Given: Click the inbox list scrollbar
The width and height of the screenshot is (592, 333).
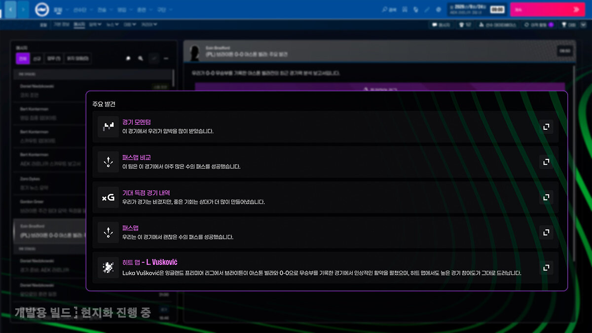Looking at the screenshot, I should tap(174, 79).
